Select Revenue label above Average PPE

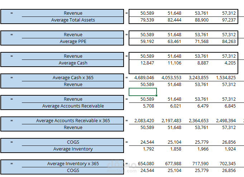click(73, 34)
